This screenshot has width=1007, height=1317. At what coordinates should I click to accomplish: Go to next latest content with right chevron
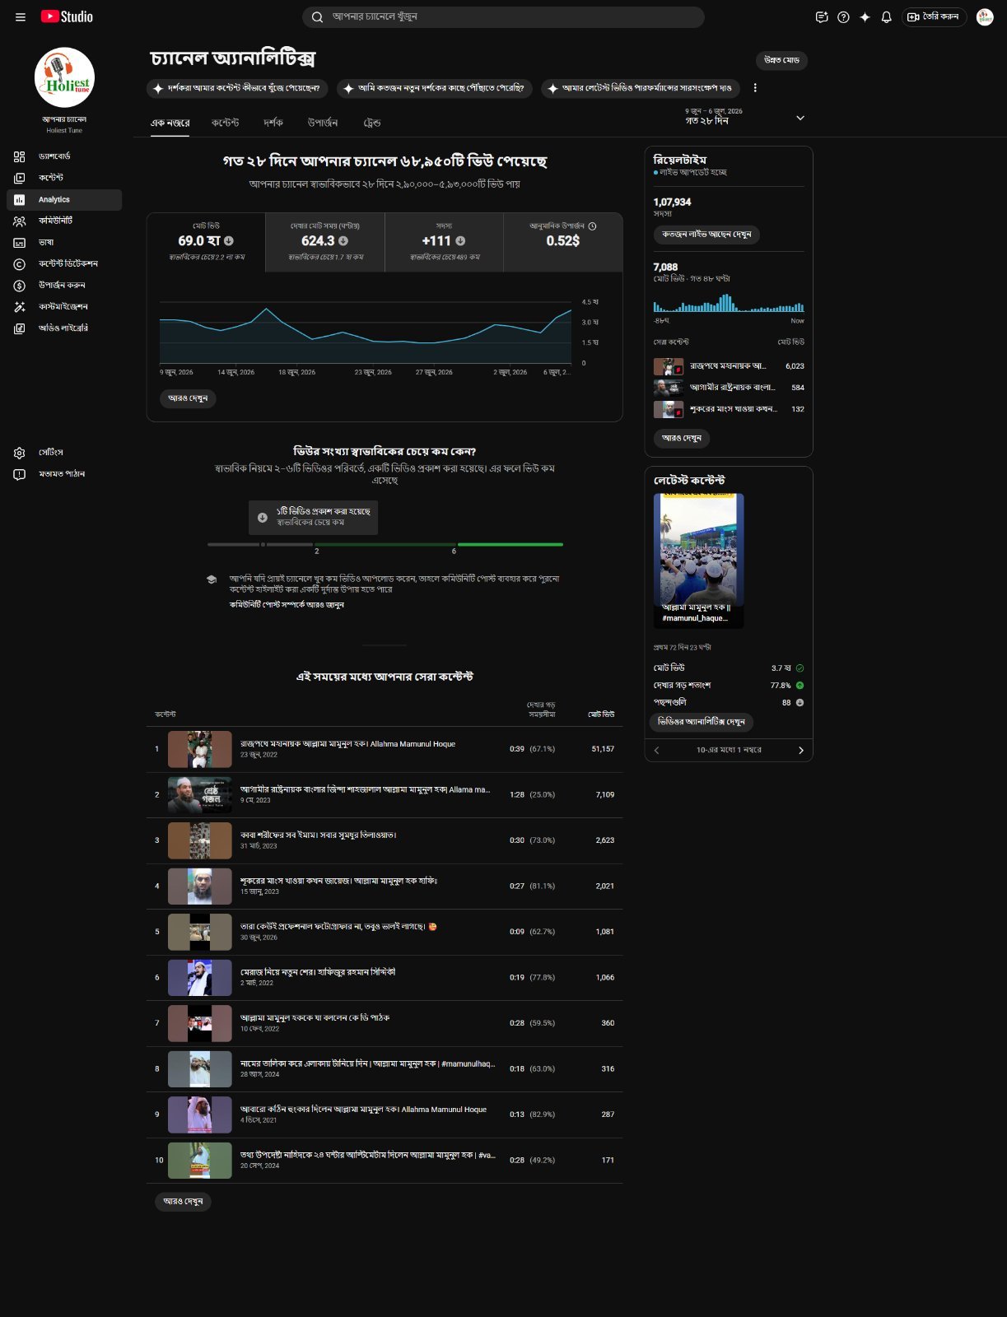(x=801, y=750)
